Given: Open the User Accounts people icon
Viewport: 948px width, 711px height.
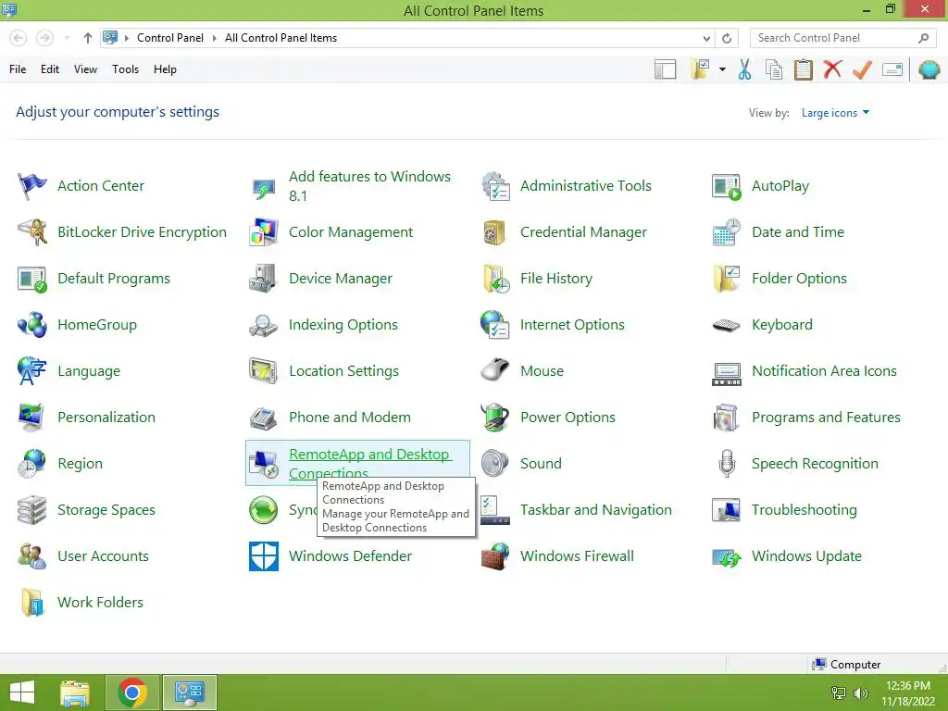Looking at the screenshot, I should coord(32,556).
